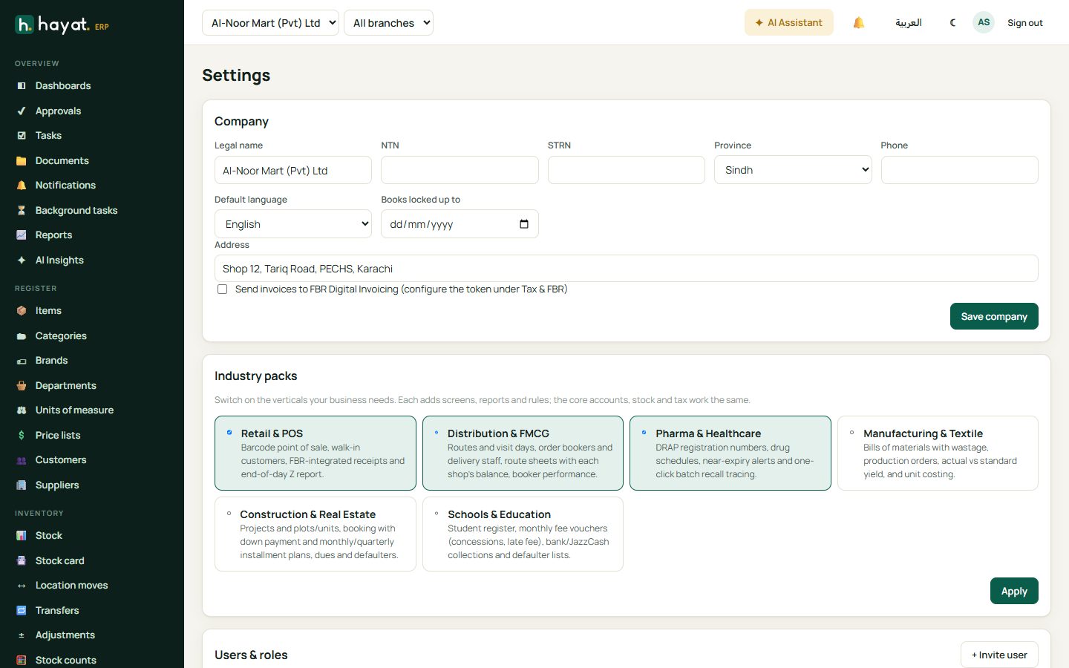Open the All branches dropdown
The image size is (1069, 668).
(388, 23)
